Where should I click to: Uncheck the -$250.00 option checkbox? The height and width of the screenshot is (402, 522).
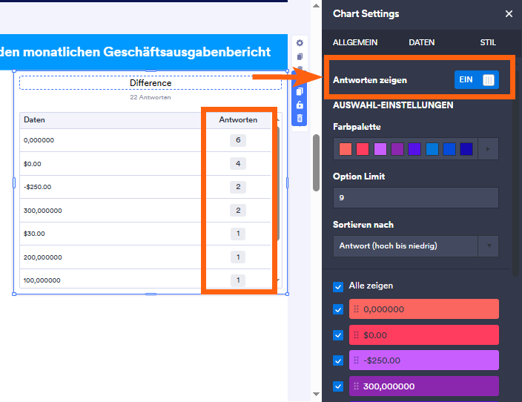coord(338,360)
